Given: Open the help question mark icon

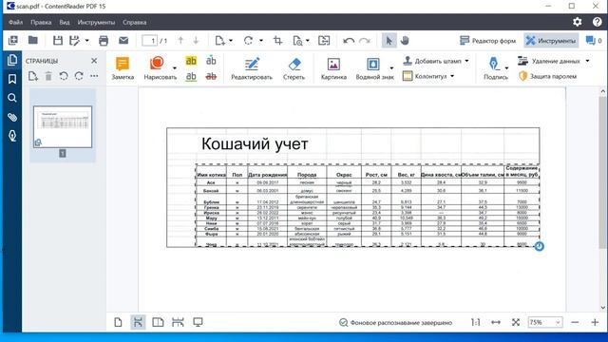Looking at the screenshot, I should (598, 22).
